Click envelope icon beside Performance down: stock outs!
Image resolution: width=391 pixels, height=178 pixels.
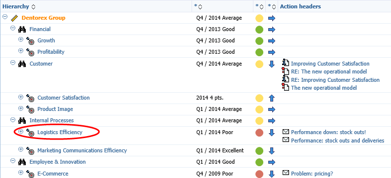[x=286, y=131]
